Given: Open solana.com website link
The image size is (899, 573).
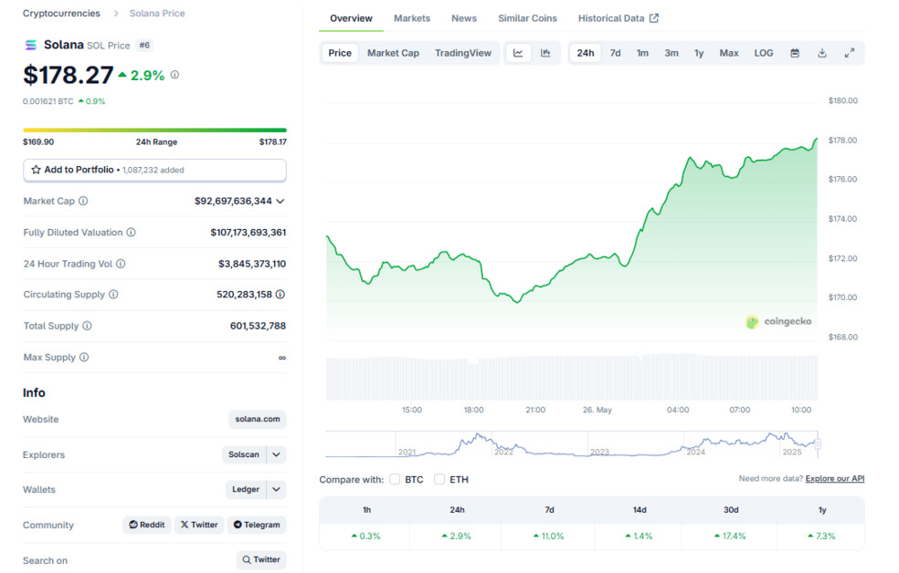Looking at the screenshot, I should [258, 419].
